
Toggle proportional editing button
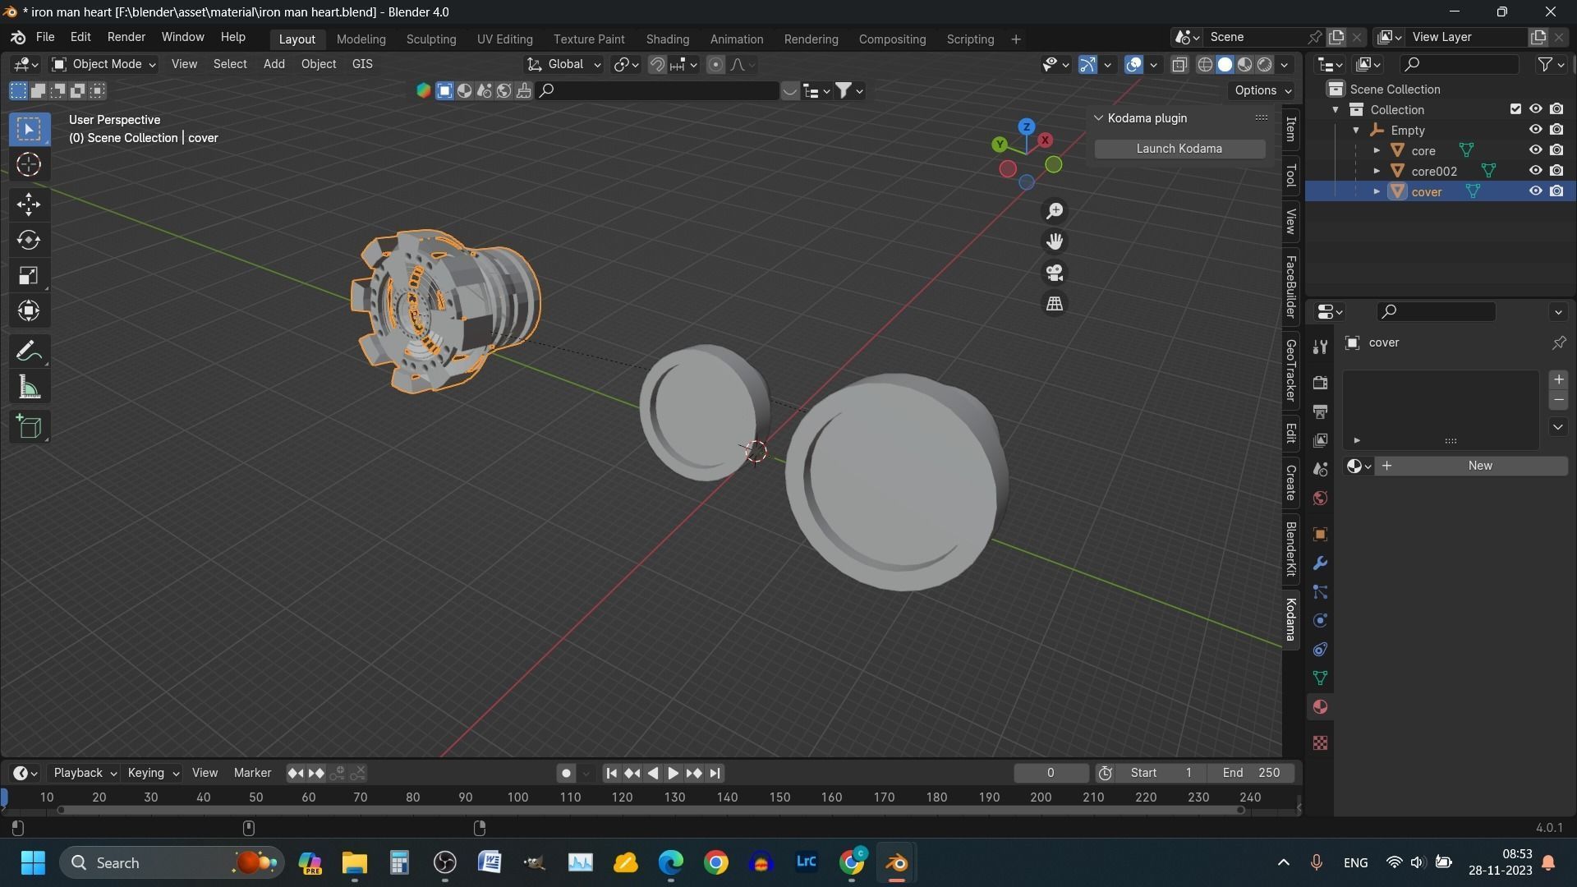[x=716, y=64]
